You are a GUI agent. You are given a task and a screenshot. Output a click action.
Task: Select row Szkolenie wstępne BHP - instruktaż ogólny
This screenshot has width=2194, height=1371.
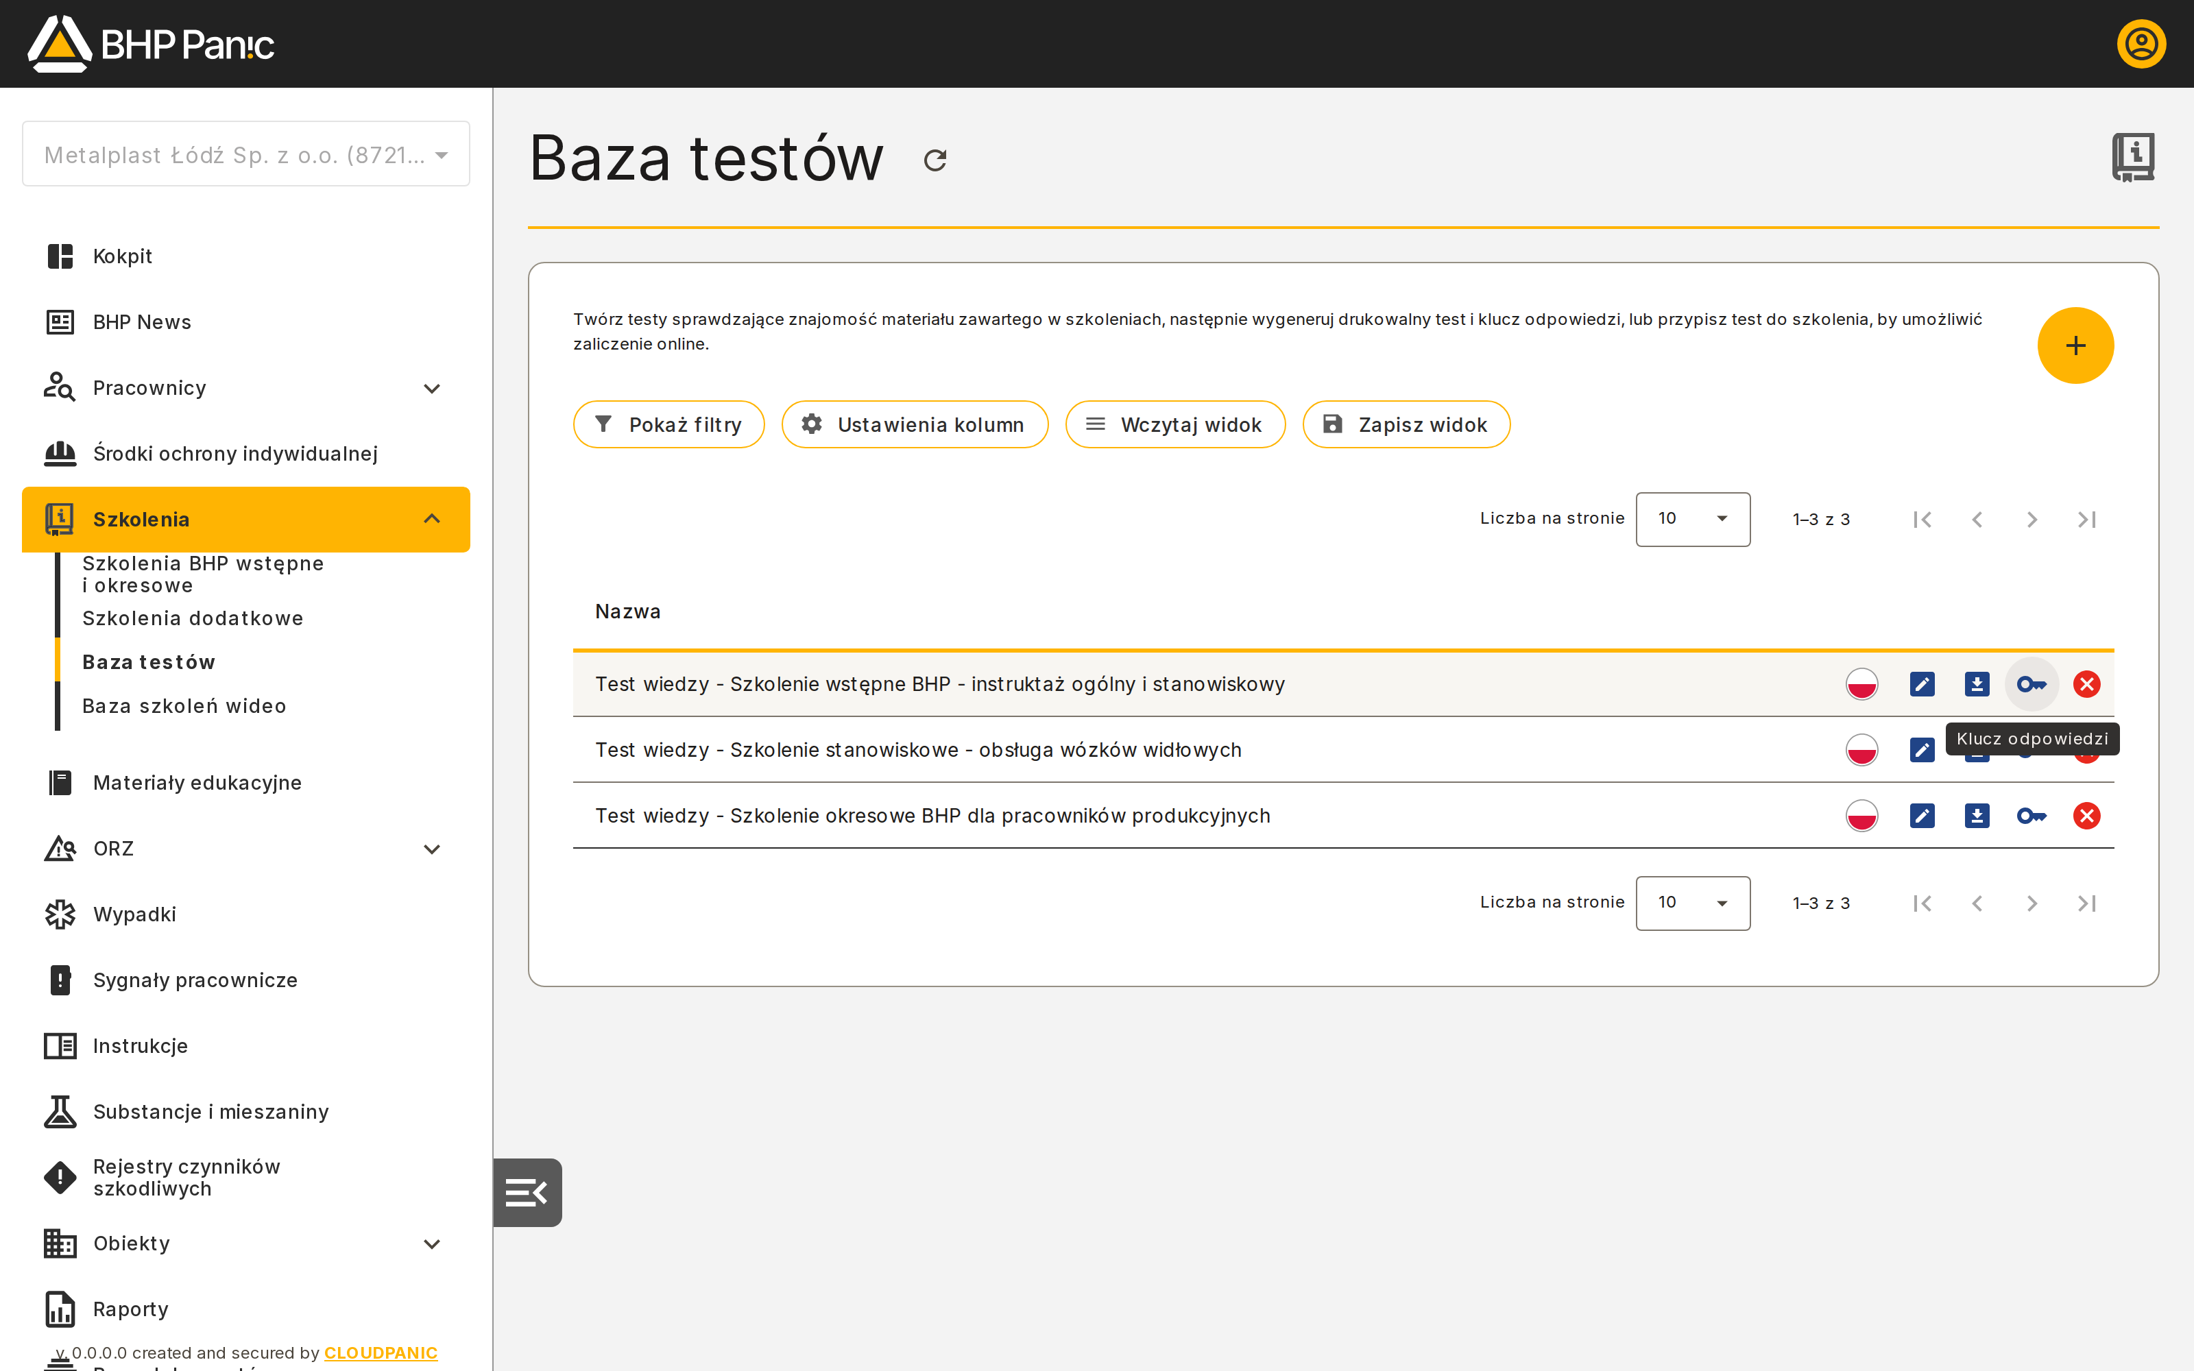pos(1342,685)
